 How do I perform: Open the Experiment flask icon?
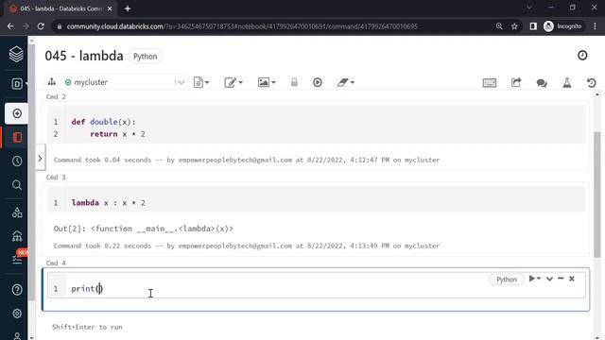tap(567, 82)
